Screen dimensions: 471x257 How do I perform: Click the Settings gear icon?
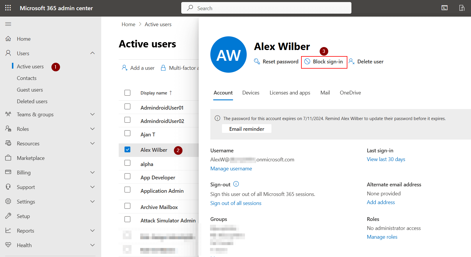[8, 201]
